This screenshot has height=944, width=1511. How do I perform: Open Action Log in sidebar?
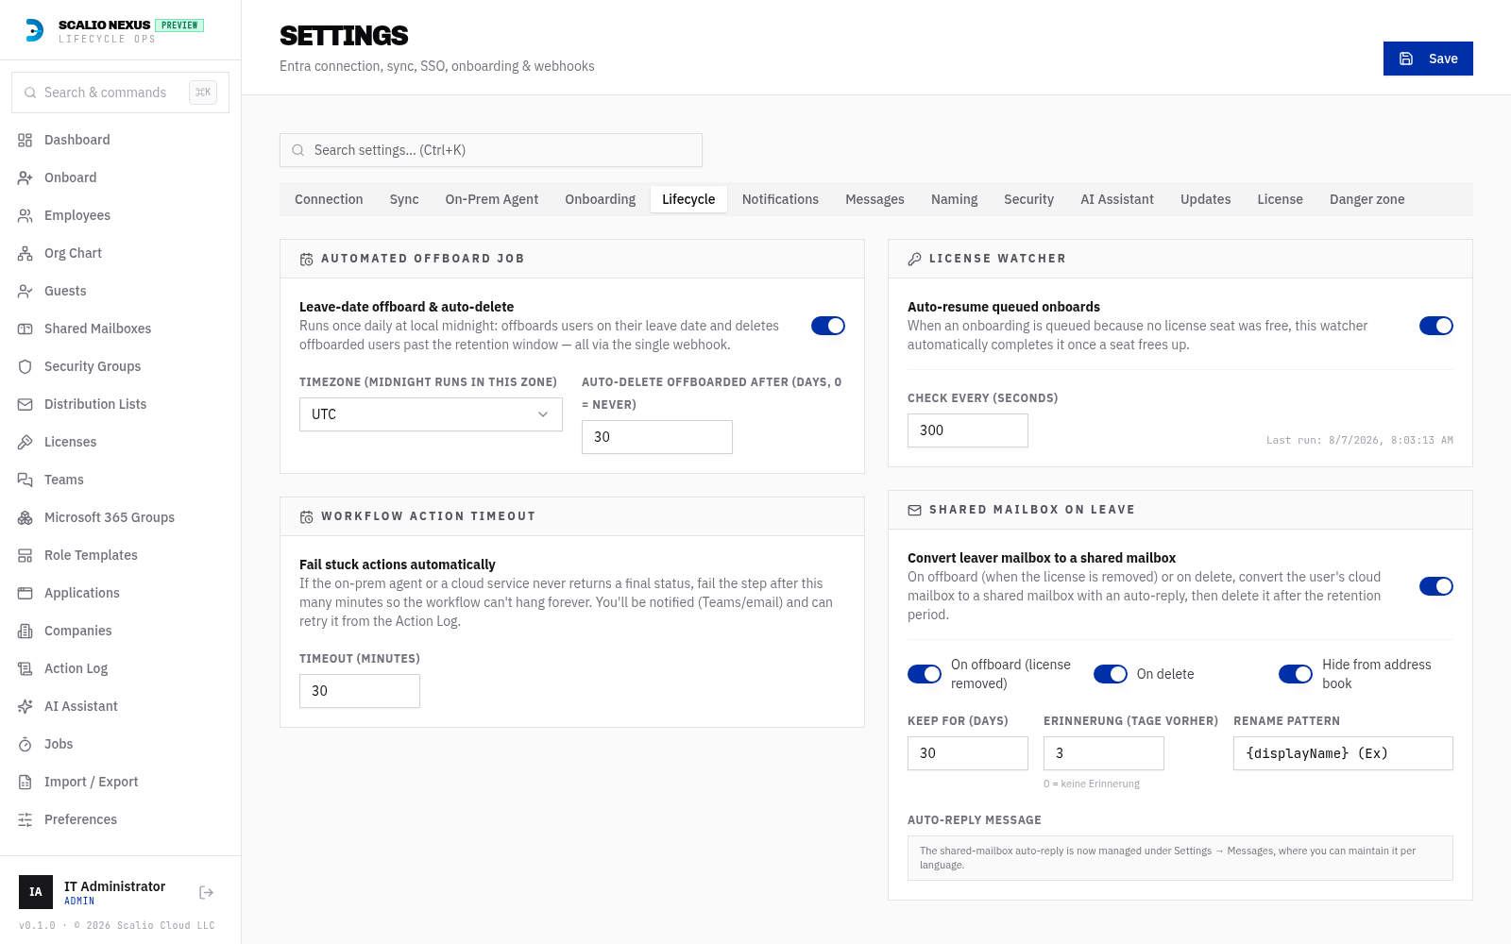(120, 668)
